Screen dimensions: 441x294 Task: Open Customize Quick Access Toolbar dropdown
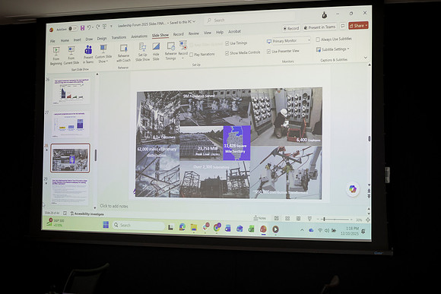tap(111, 26)
